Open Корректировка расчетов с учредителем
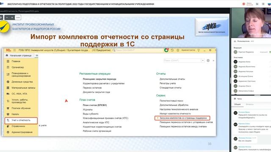The height and width of the screenshot is (152, 271). coord(103,84)
